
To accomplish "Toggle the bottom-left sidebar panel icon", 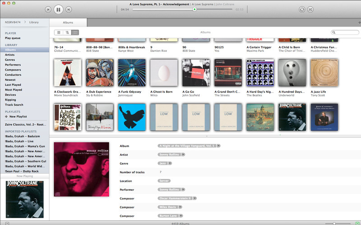I will click(x=7, y=223).
